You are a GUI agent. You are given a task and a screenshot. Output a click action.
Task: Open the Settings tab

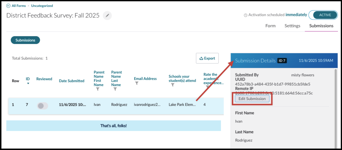[292, 26]
